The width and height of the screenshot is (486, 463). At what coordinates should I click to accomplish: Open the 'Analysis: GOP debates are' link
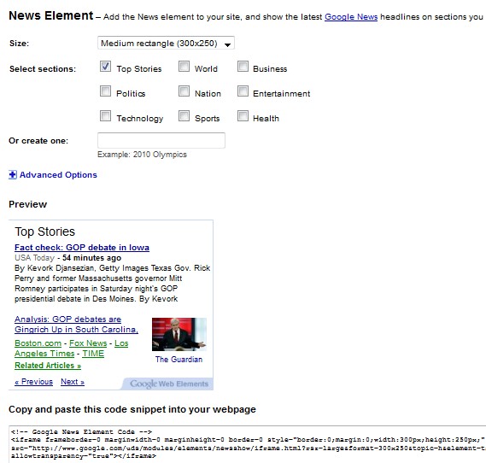coord(67,319)
